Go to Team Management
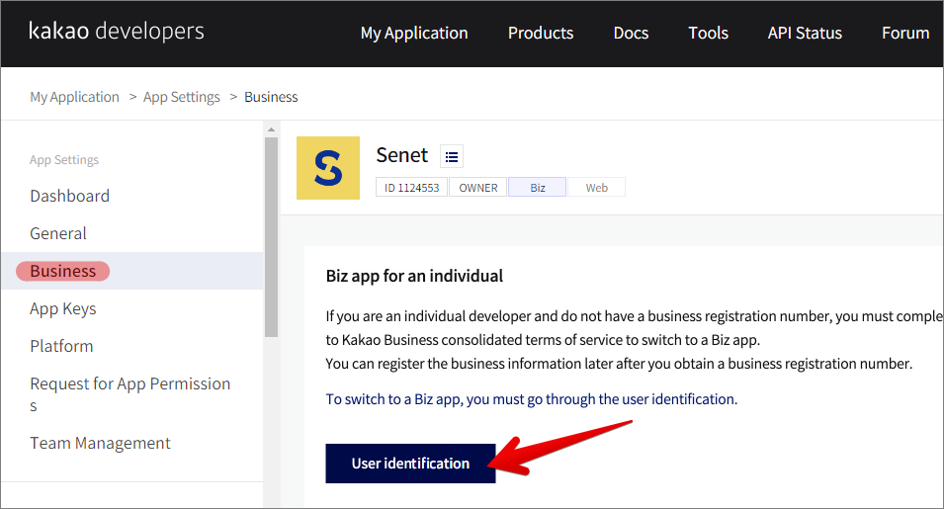 100,443
